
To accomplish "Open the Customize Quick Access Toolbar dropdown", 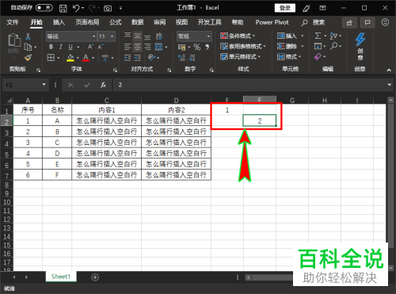I will point(120,8).
